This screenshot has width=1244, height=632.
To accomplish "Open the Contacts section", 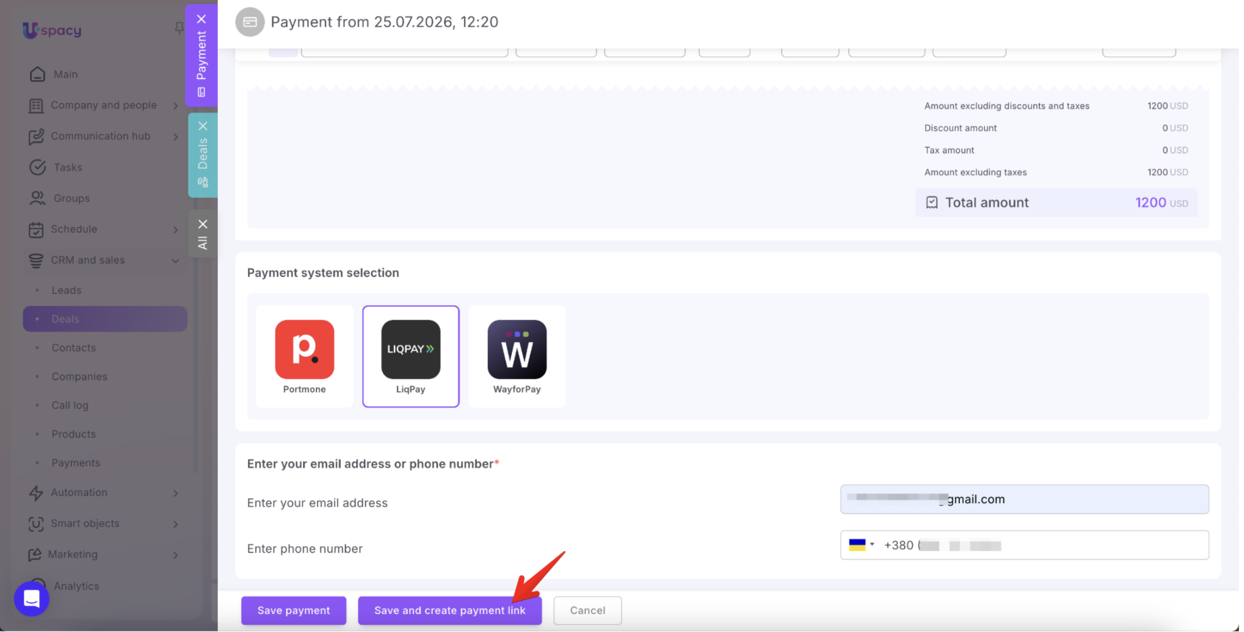I will [x=73, y=348].
